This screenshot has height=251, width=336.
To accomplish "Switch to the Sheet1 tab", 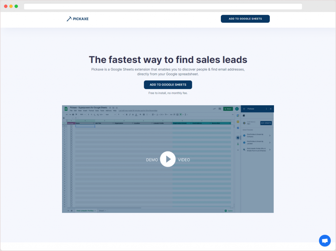I will tap(102, 210).
